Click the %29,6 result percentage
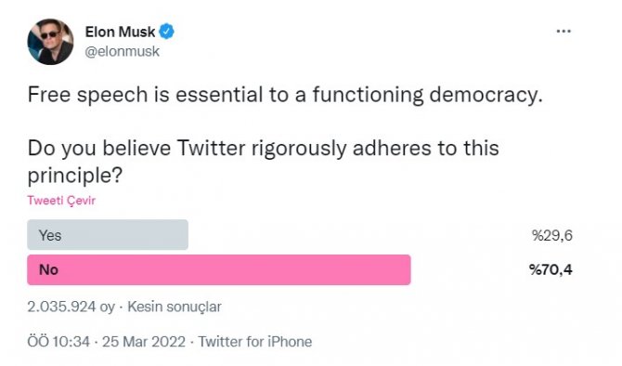The image size is (622, 366). (552, 235)
